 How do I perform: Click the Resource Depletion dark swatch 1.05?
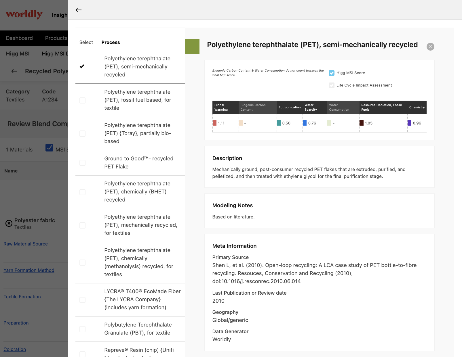(x=362, y=123)
